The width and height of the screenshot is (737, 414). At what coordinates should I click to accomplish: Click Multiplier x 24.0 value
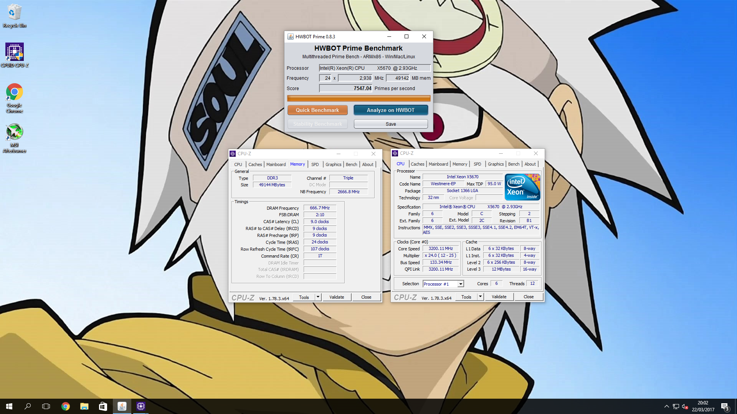pos(441,255)
